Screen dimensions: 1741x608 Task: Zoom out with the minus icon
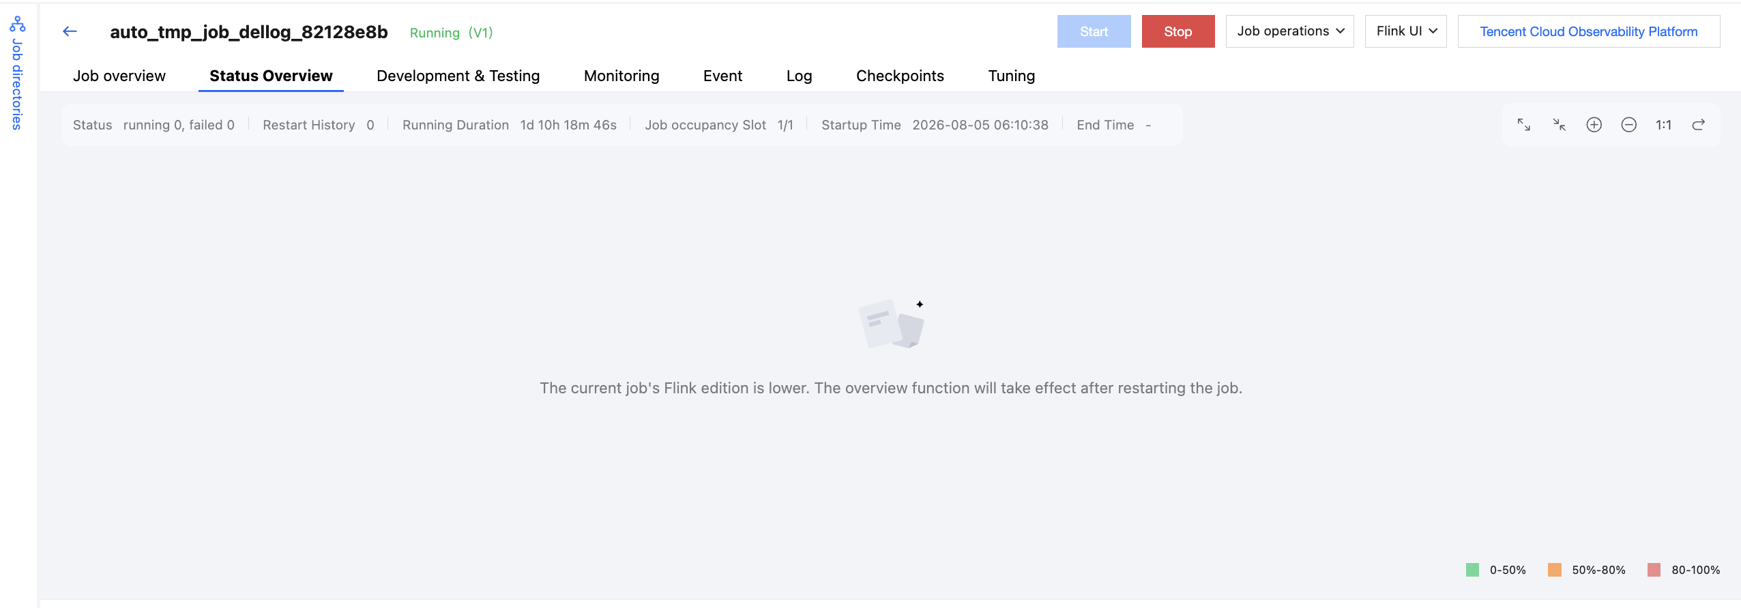pos(1628,125)
